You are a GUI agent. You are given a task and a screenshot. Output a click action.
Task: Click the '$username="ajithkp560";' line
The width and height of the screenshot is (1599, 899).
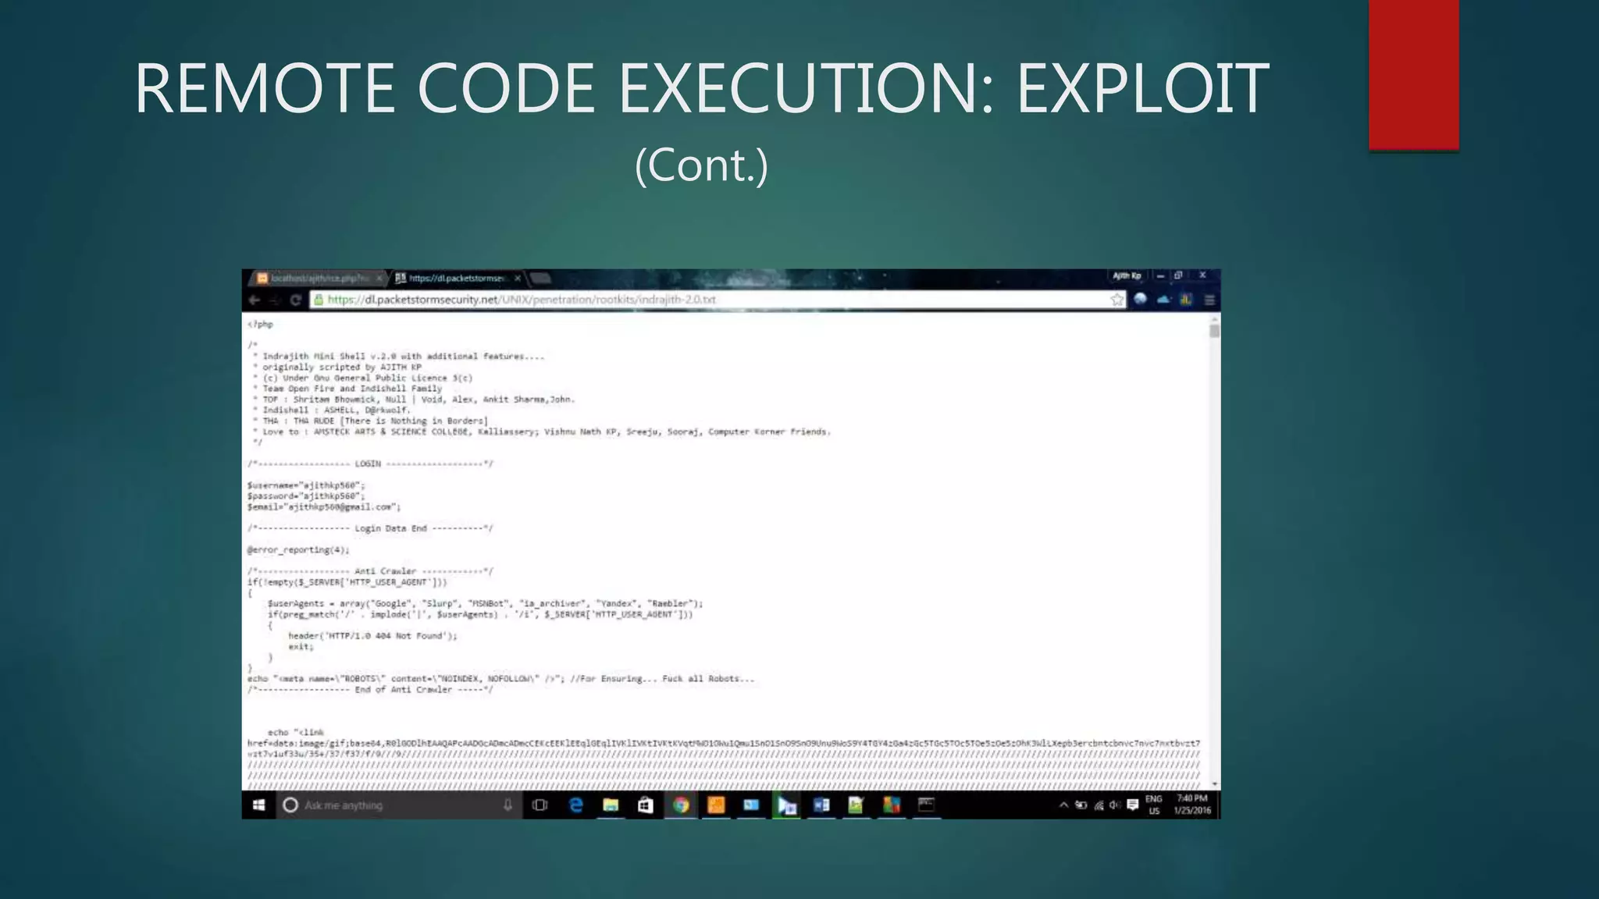coord(306,485)
